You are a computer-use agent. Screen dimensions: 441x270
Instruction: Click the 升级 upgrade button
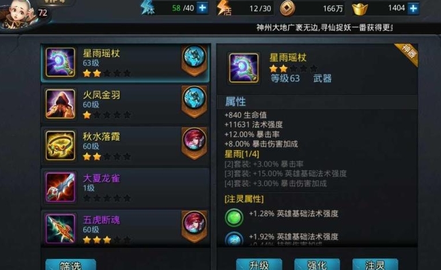click(259, 264)
